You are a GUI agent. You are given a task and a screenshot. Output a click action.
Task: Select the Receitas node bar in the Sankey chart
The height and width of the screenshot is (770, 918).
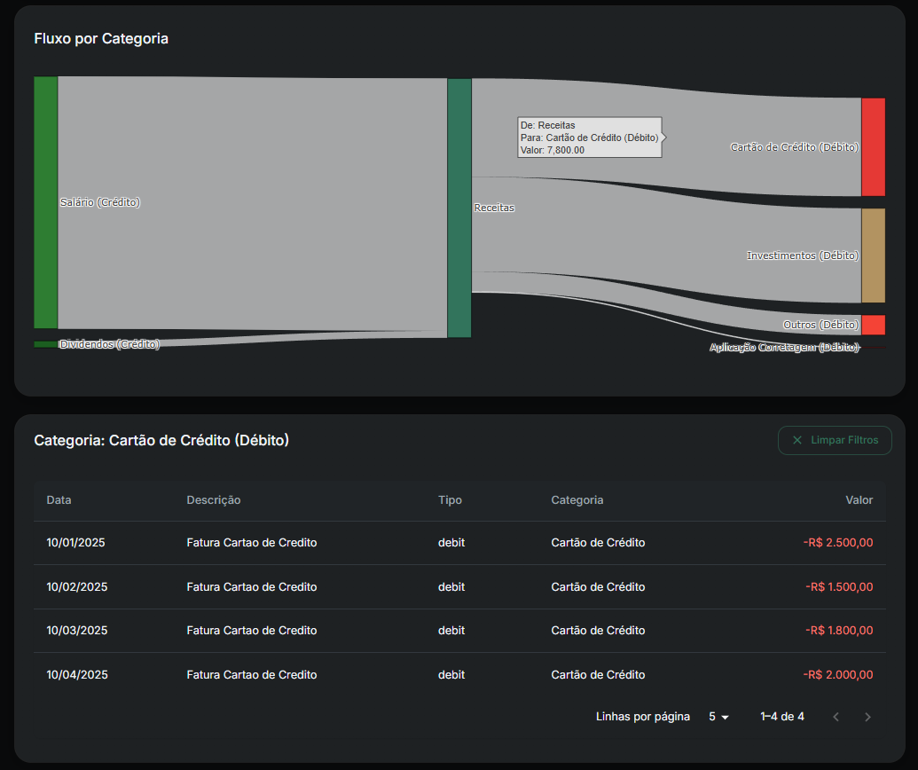[459, 208]
